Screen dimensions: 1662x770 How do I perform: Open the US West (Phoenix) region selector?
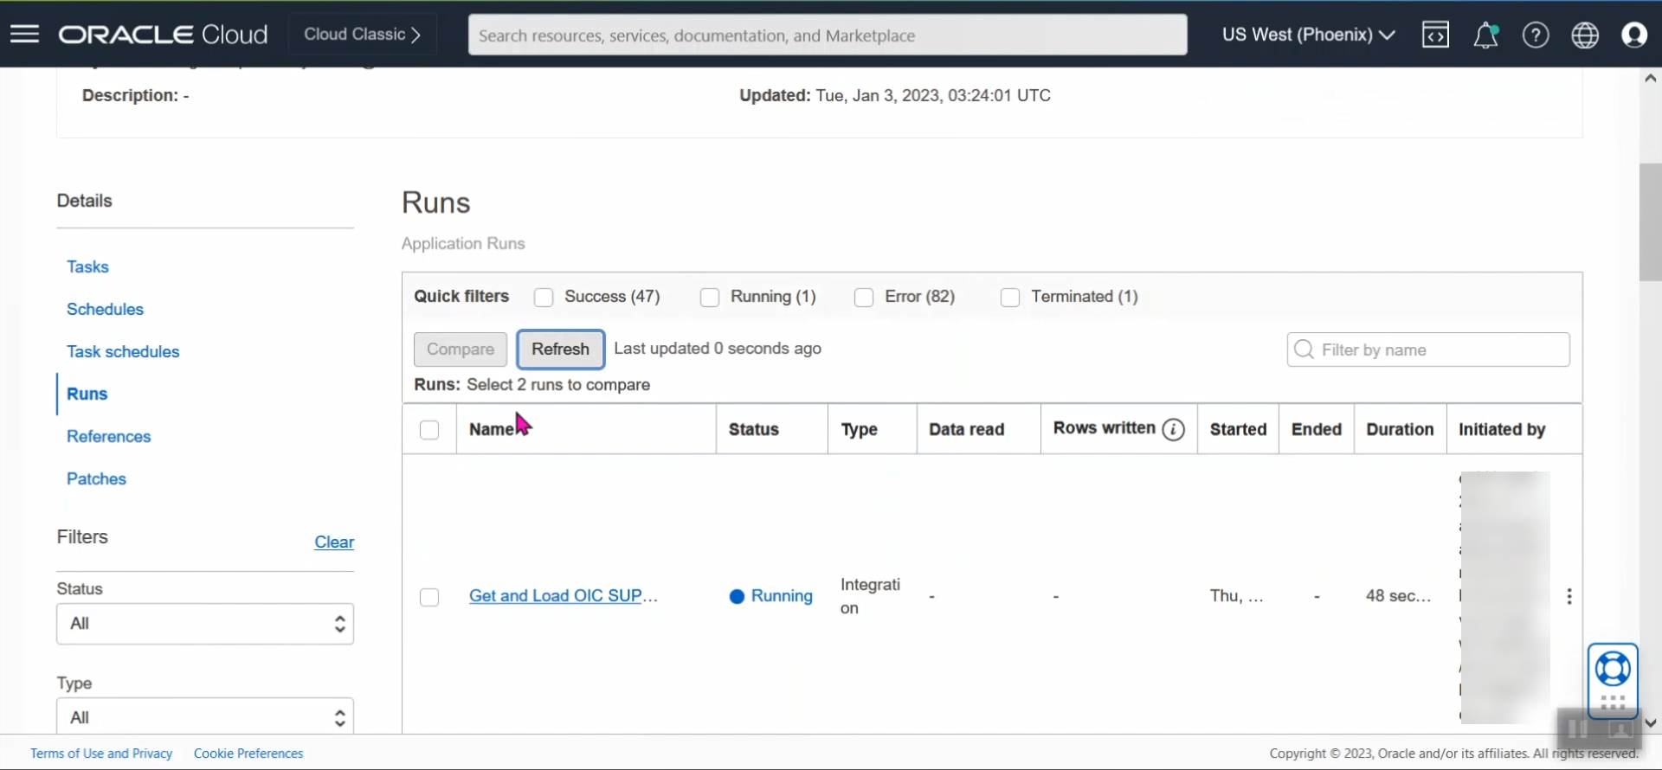tap(1308, 35)
